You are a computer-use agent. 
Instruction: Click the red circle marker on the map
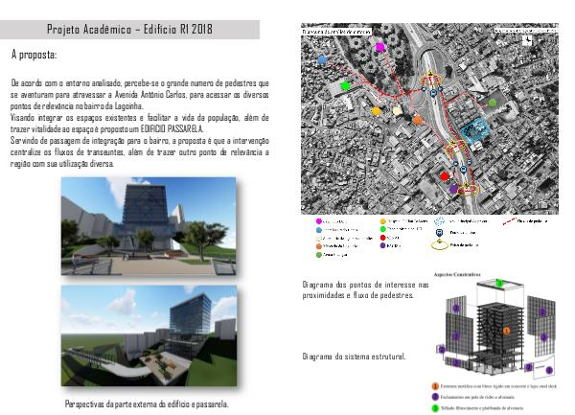(445, 176)
